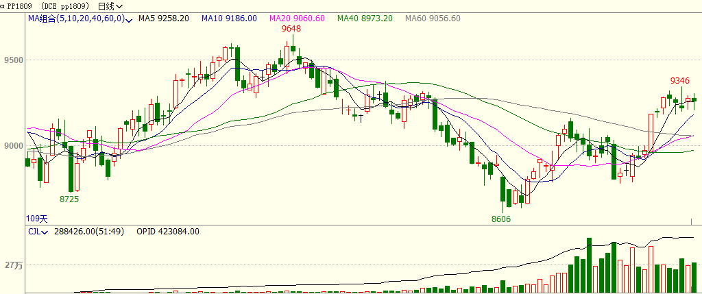This screenshot has height=294, width=702.
Task: Click the 9000 price axis label
Action: 13,146
